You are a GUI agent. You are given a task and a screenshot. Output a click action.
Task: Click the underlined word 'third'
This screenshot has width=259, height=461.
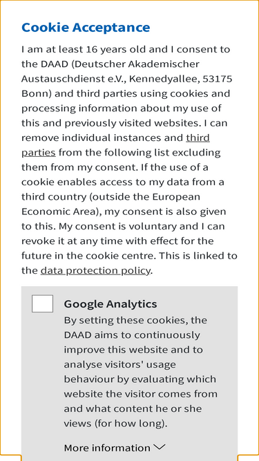click(x=198, y=138)
